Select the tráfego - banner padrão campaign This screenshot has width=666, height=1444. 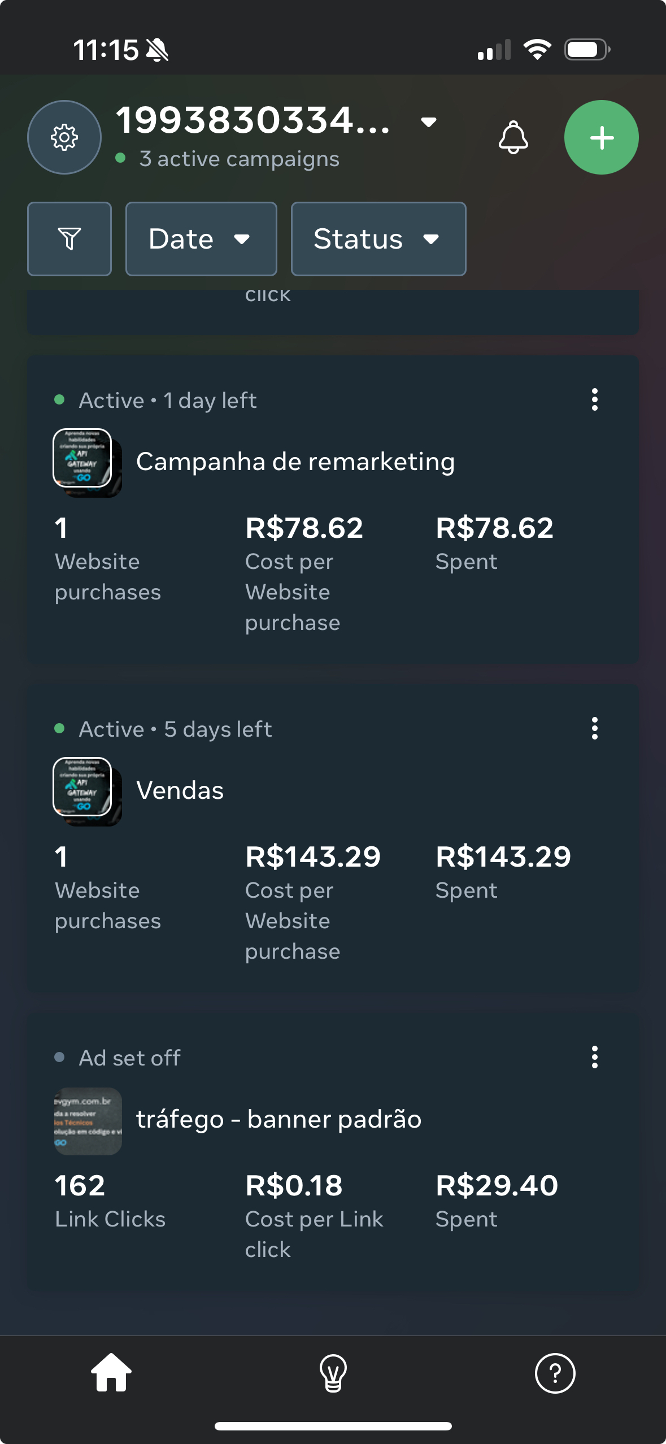(278, 1120)
